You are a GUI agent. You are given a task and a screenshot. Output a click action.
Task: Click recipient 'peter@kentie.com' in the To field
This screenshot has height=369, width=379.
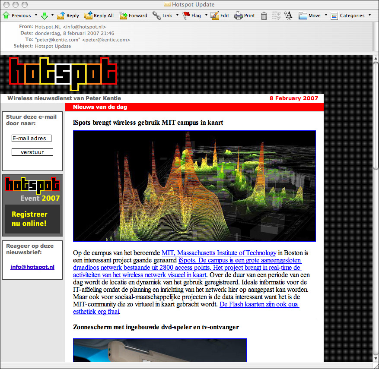tap(83, 40)
